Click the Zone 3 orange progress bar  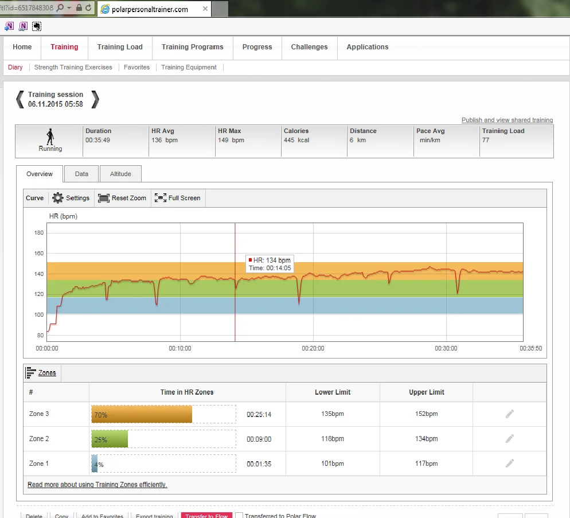pos(142,414)
